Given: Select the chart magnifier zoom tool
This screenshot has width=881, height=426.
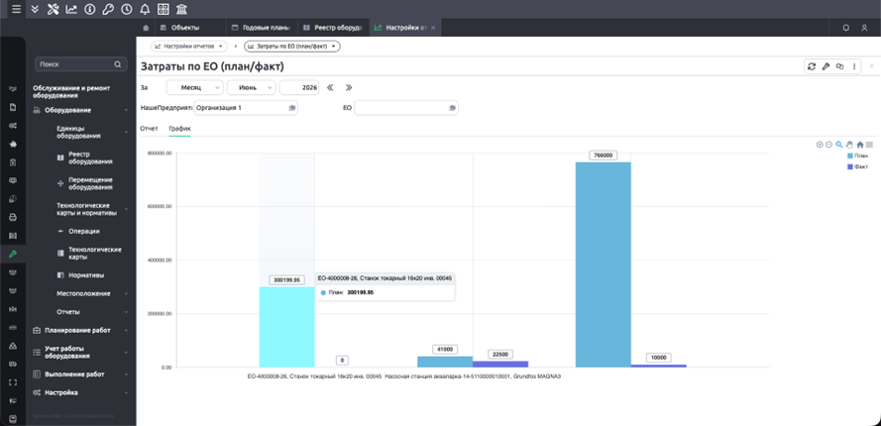Looking at the screenshot, I should [839, 145].
